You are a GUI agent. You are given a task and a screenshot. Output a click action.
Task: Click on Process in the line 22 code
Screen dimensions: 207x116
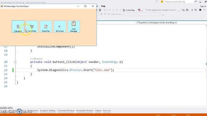click(x=76, y=70)
